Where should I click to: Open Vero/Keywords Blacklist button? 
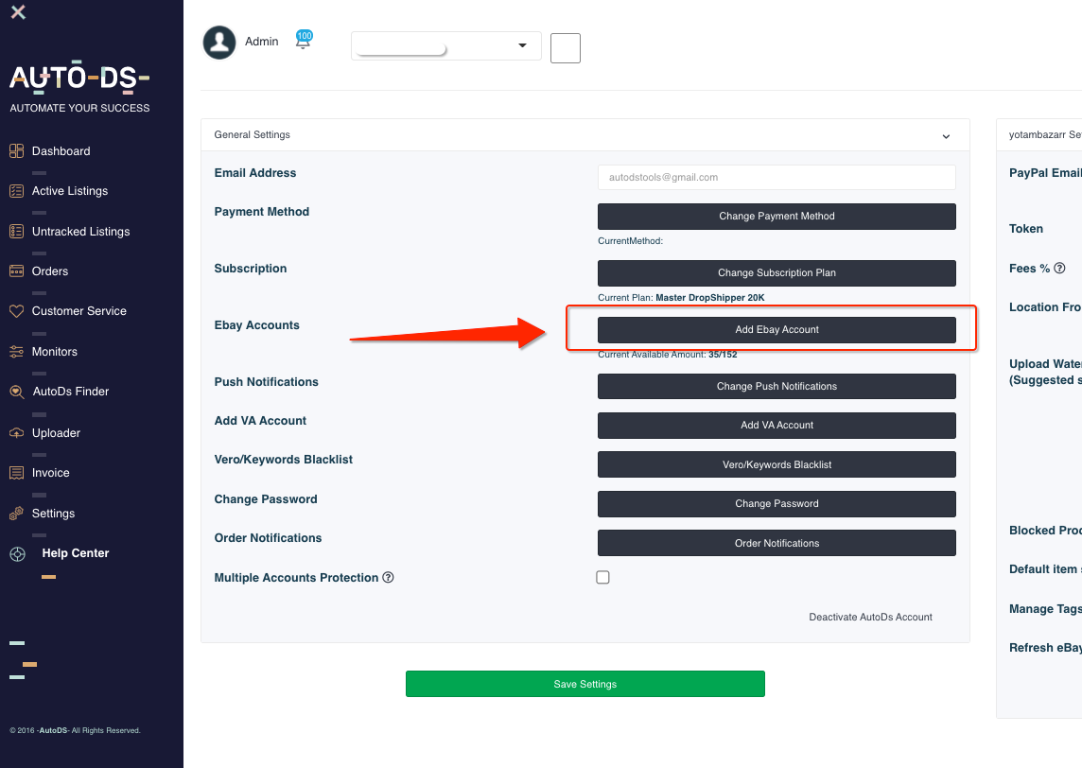777,464
